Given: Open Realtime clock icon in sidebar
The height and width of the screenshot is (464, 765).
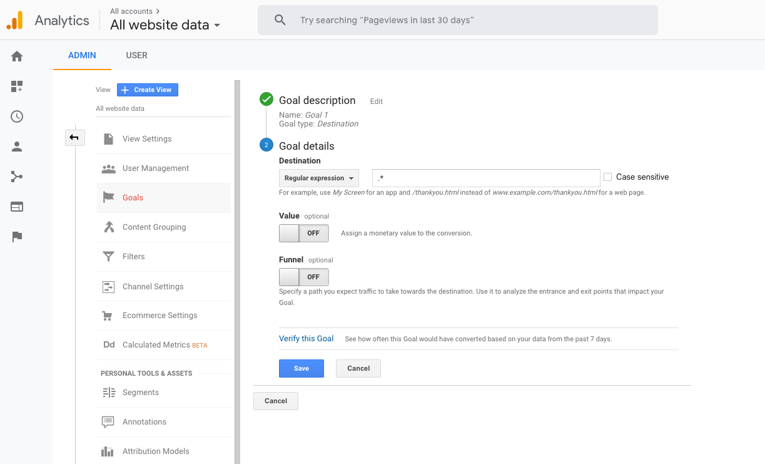Looking at the screenshot, I should (17, 116).
